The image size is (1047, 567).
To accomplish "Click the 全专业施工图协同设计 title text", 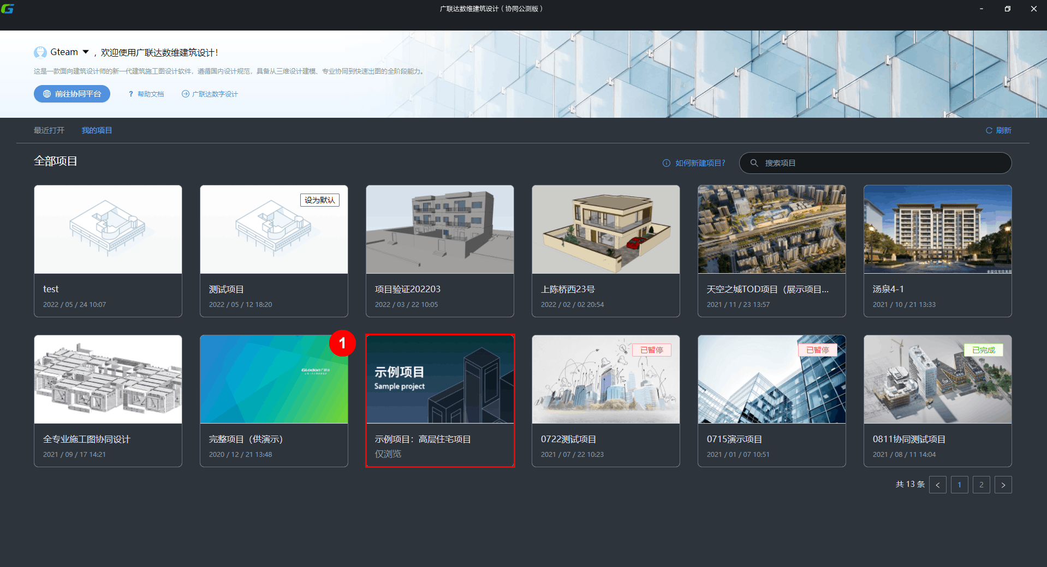I will pyautogui.click(x=87, y=439).
